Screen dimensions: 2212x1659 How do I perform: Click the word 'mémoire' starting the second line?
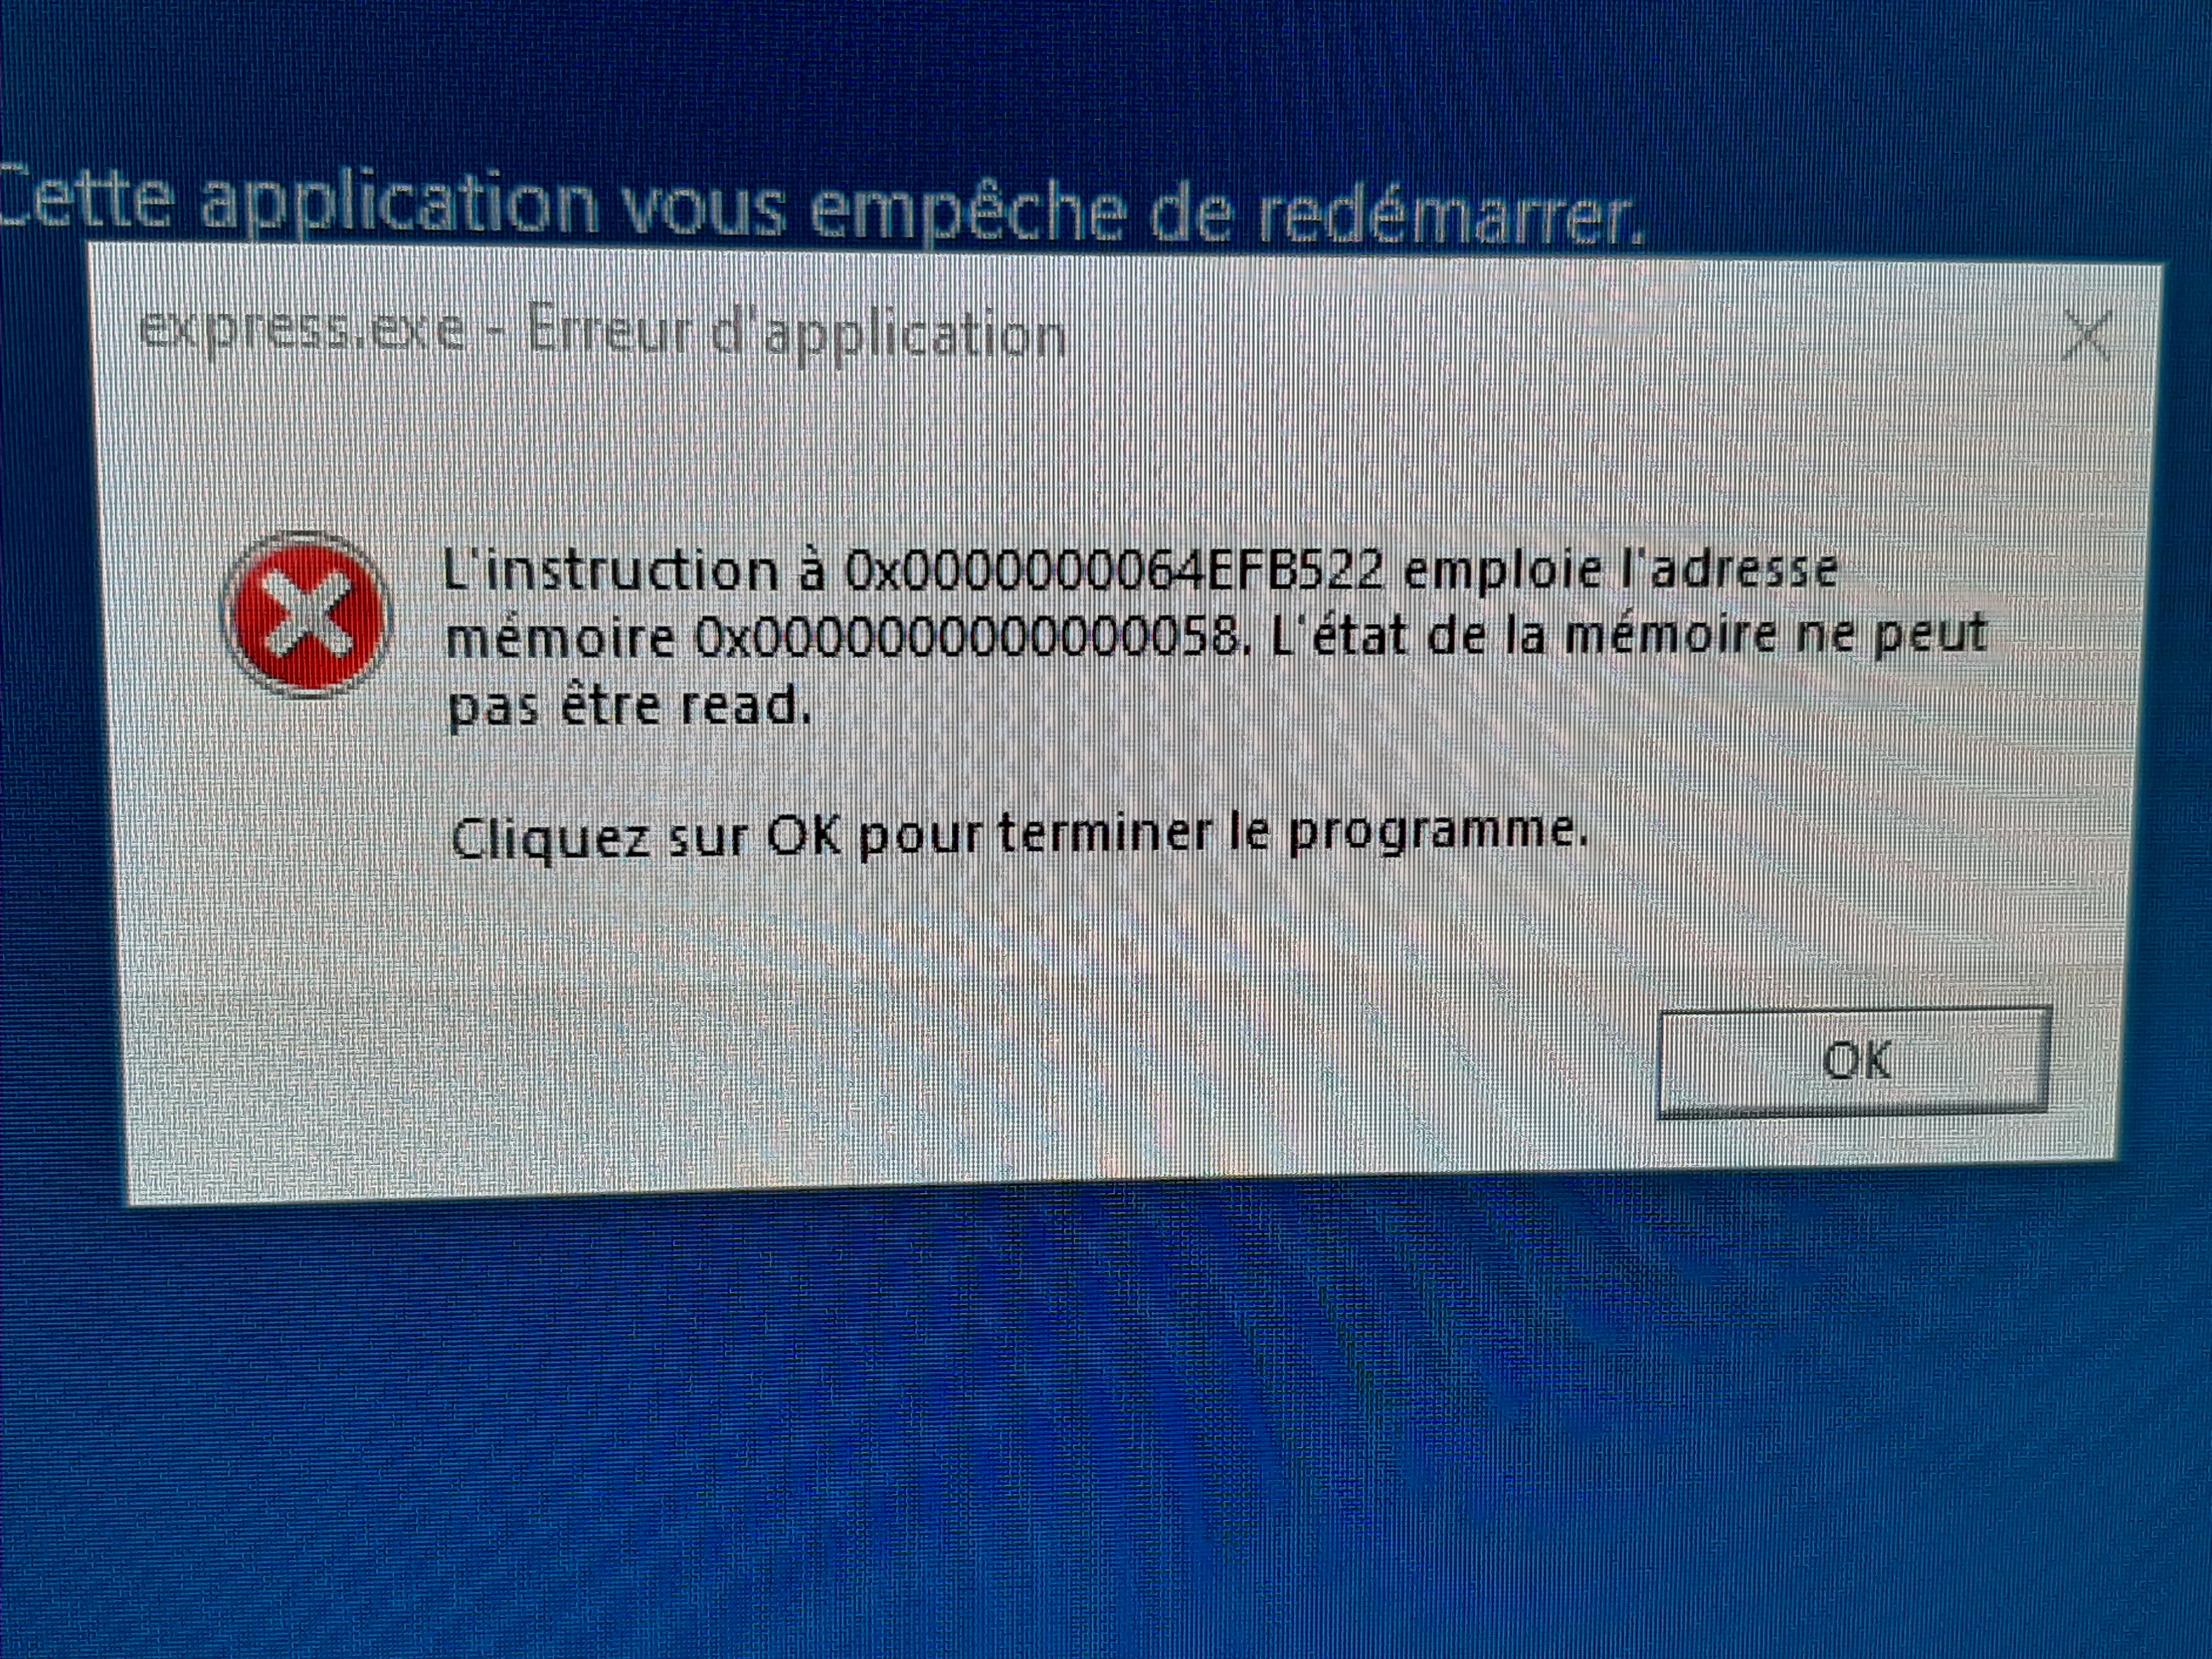[560, 638]
